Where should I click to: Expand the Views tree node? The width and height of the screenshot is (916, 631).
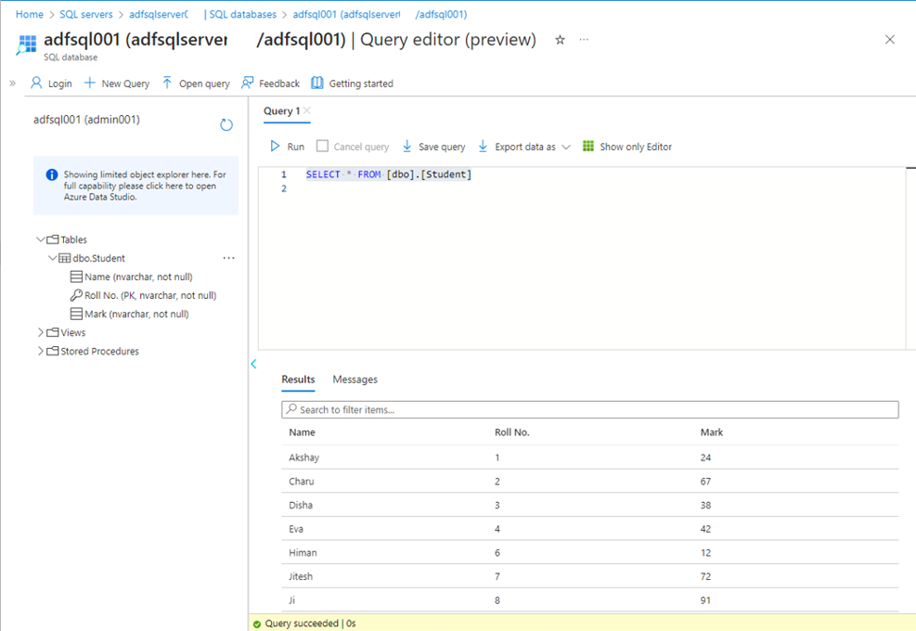tap(41, 332)
